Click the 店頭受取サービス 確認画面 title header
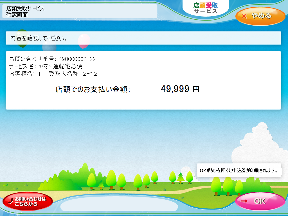 (80, 12)
